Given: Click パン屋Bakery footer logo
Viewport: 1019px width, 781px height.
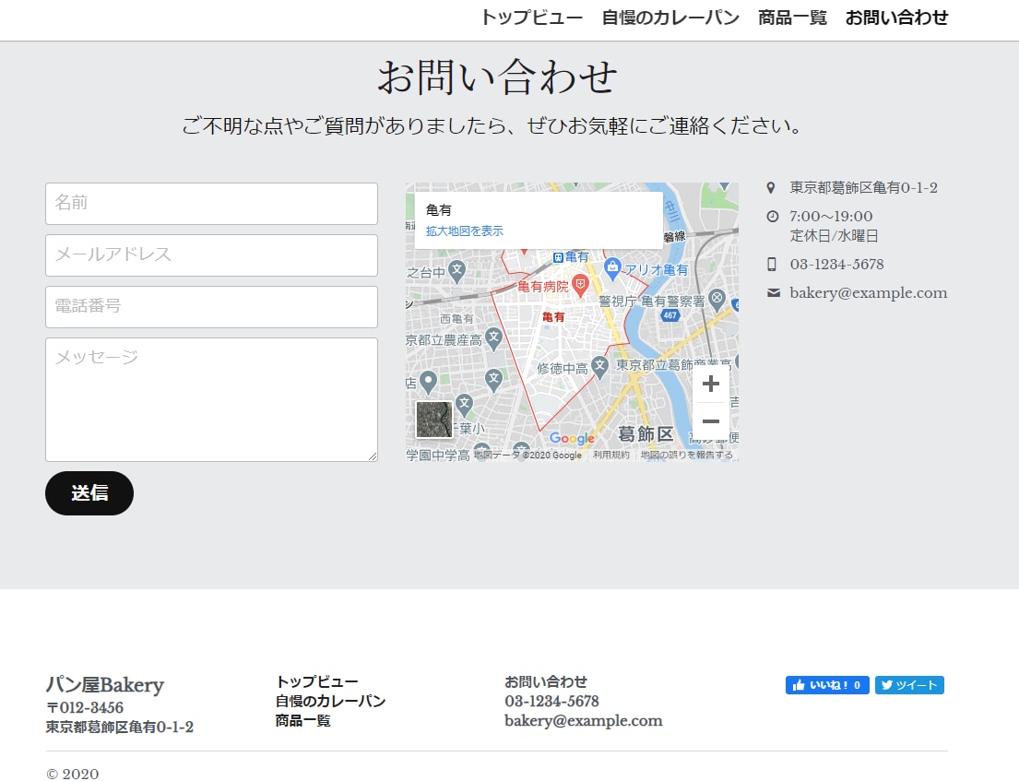Looking at the screenshot, I should point(104,685).
